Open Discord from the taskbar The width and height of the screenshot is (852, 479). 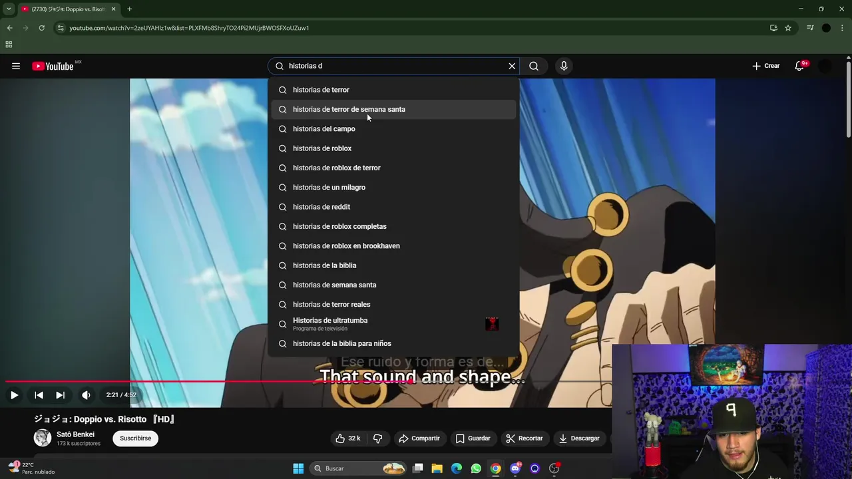pos(515,468)
